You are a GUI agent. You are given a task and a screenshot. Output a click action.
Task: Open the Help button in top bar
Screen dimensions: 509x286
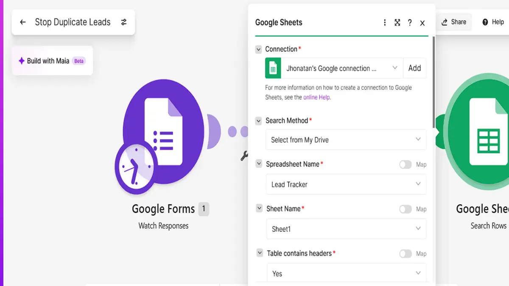tap(493, 22)
